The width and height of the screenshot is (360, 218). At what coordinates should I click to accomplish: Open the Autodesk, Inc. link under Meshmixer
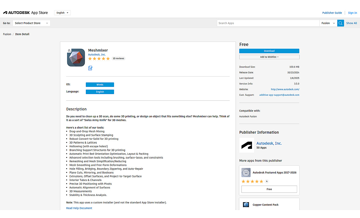tap(97, 55)
